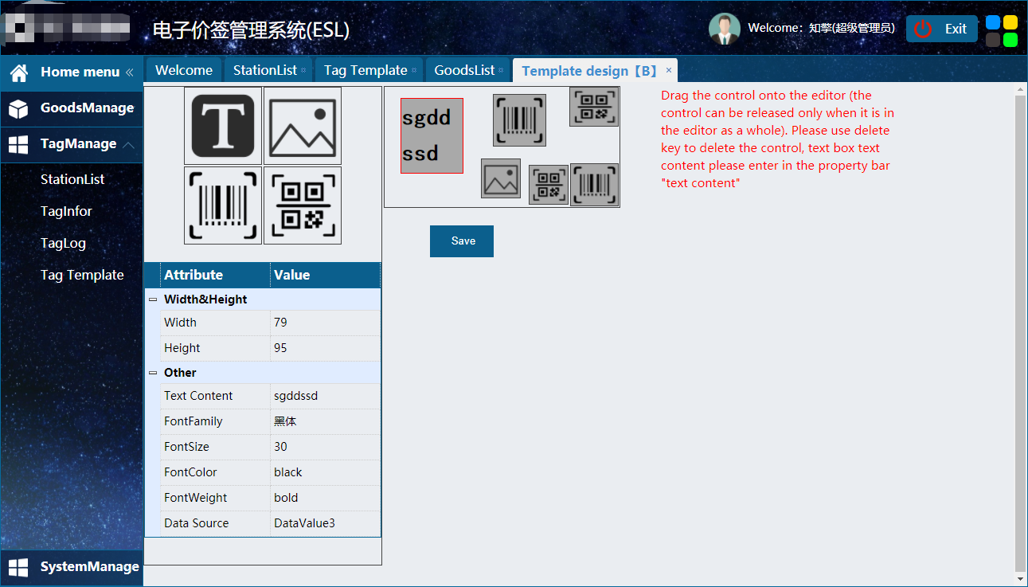The height and width of the screenshot is (587, 1028).
Task: Open TagLog in the sidebar
Action: [63, 243]
